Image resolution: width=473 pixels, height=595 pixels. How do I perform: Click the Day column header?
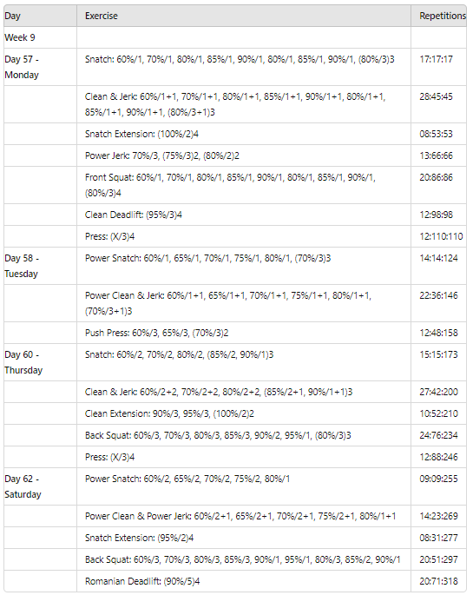40,16
